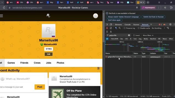Expand the More filters dropdown
Viewport: 175px width, 98px height.
pos(148,35)
